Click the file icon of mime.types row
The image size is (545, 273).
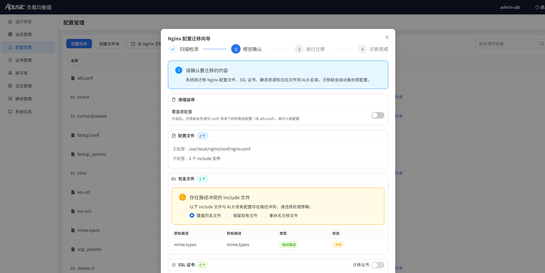(73, 230)
